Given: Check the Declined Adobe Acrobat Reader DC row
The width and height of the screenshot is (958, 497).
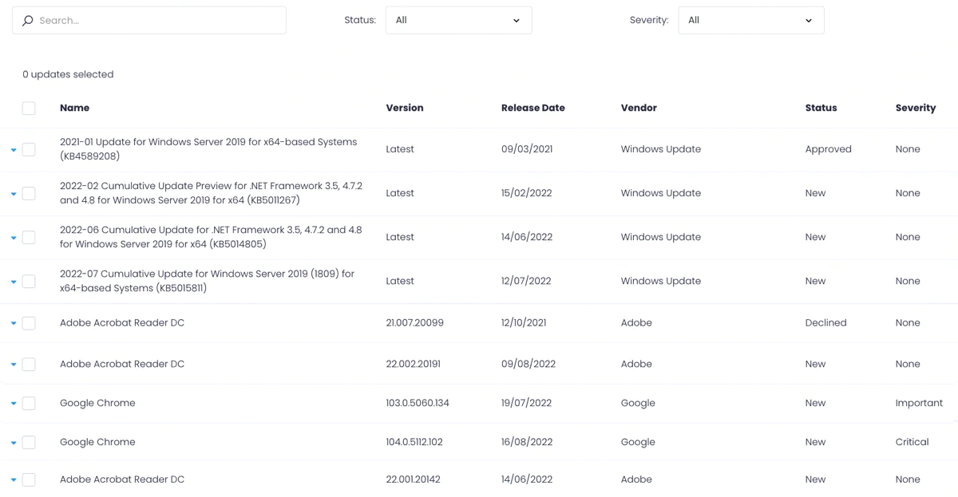Looking at the screenshot, I should click(29, 322).
